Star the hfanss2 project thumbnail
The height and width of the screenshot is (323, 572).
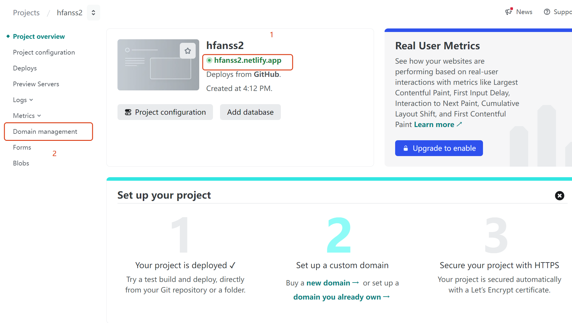pos(188,51)
